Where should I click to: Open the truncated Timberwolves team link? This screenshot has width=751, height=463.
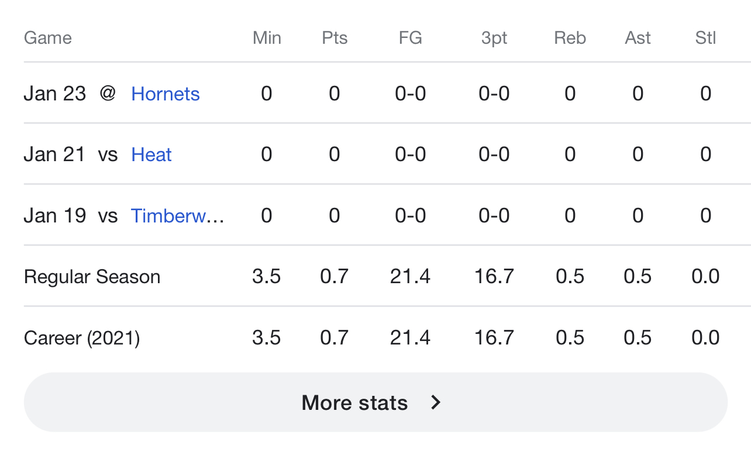click(177, 215)
